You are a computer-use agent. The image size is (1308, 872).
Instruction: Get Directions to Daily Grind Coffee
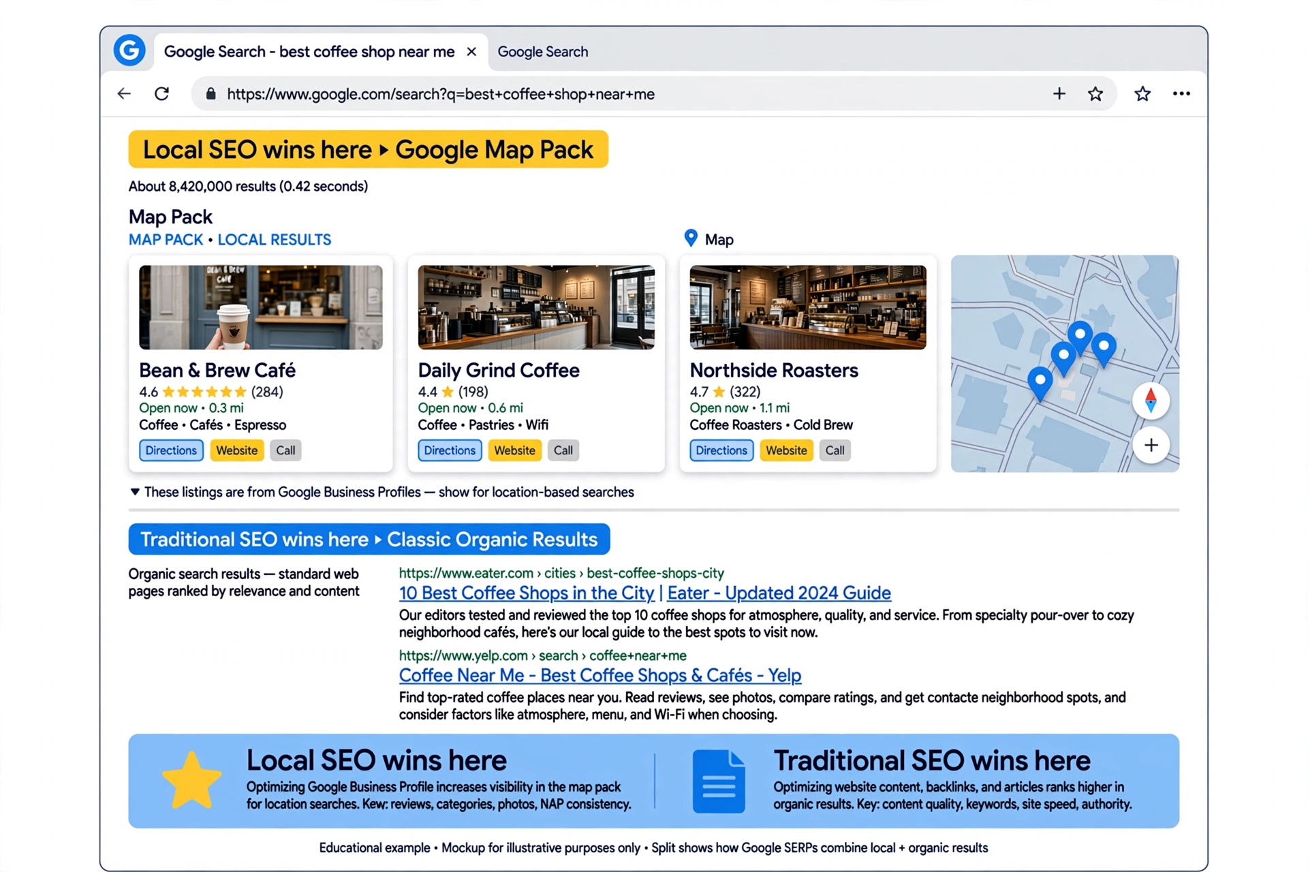click(x=450, y=450)
